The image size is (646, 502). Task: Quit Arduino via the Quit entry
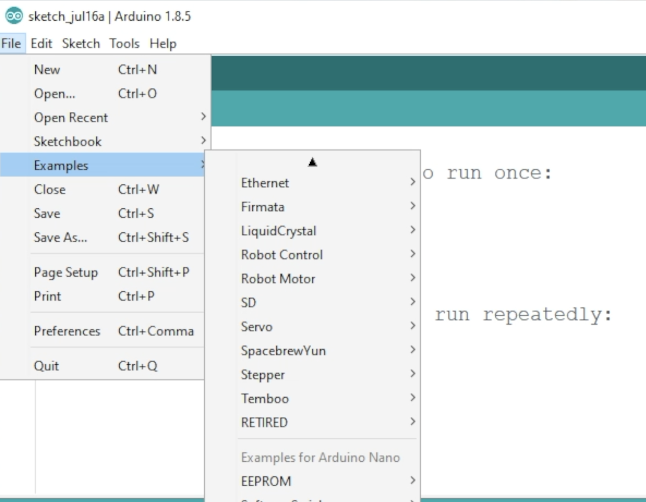[46, 366]
